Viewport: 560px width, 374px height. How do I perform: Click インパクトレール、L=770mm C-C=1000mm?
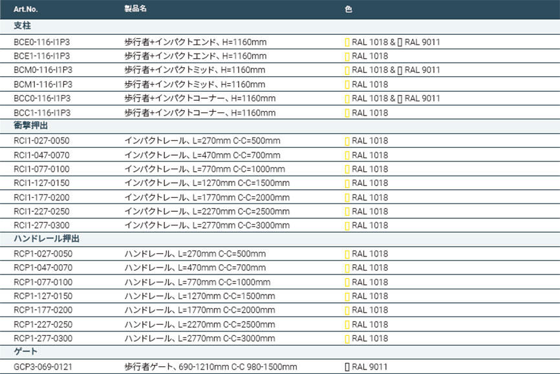coord(204,169)
